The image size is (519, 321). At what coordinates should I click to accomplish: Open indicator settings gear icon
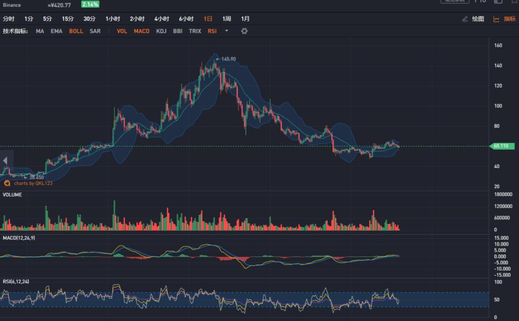tap(244, 31)
